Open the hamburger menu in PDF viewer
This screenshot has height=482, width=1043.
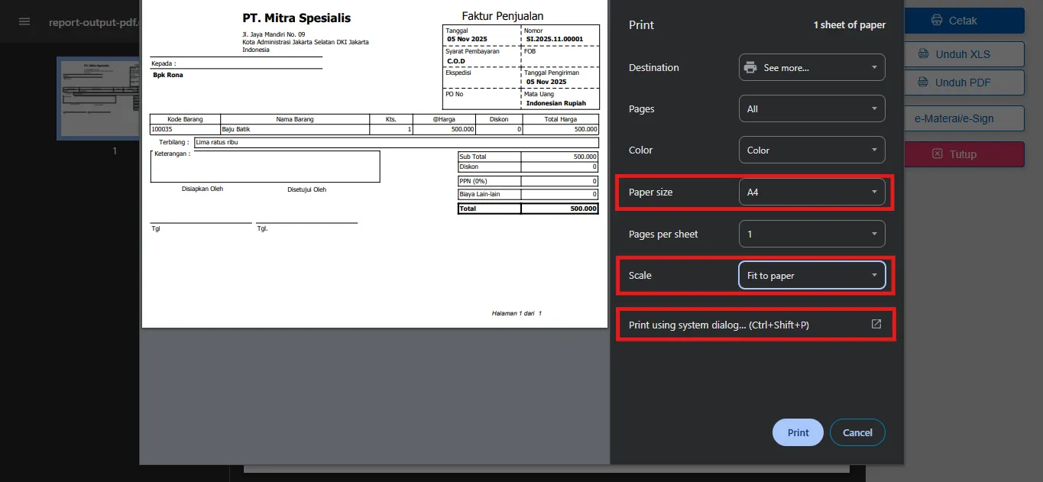[24, 21]
